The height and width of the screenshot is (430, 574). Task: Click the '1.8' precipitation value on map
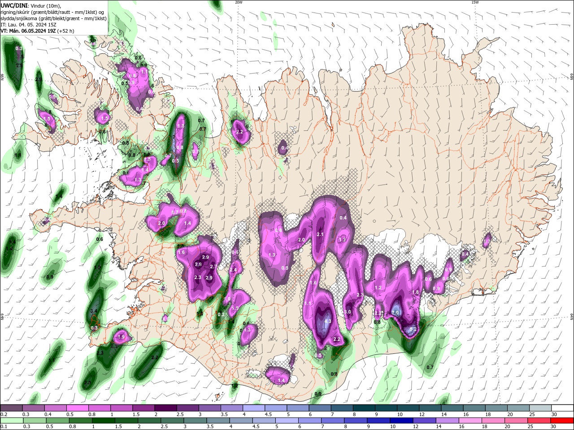[x=415, y=292]
